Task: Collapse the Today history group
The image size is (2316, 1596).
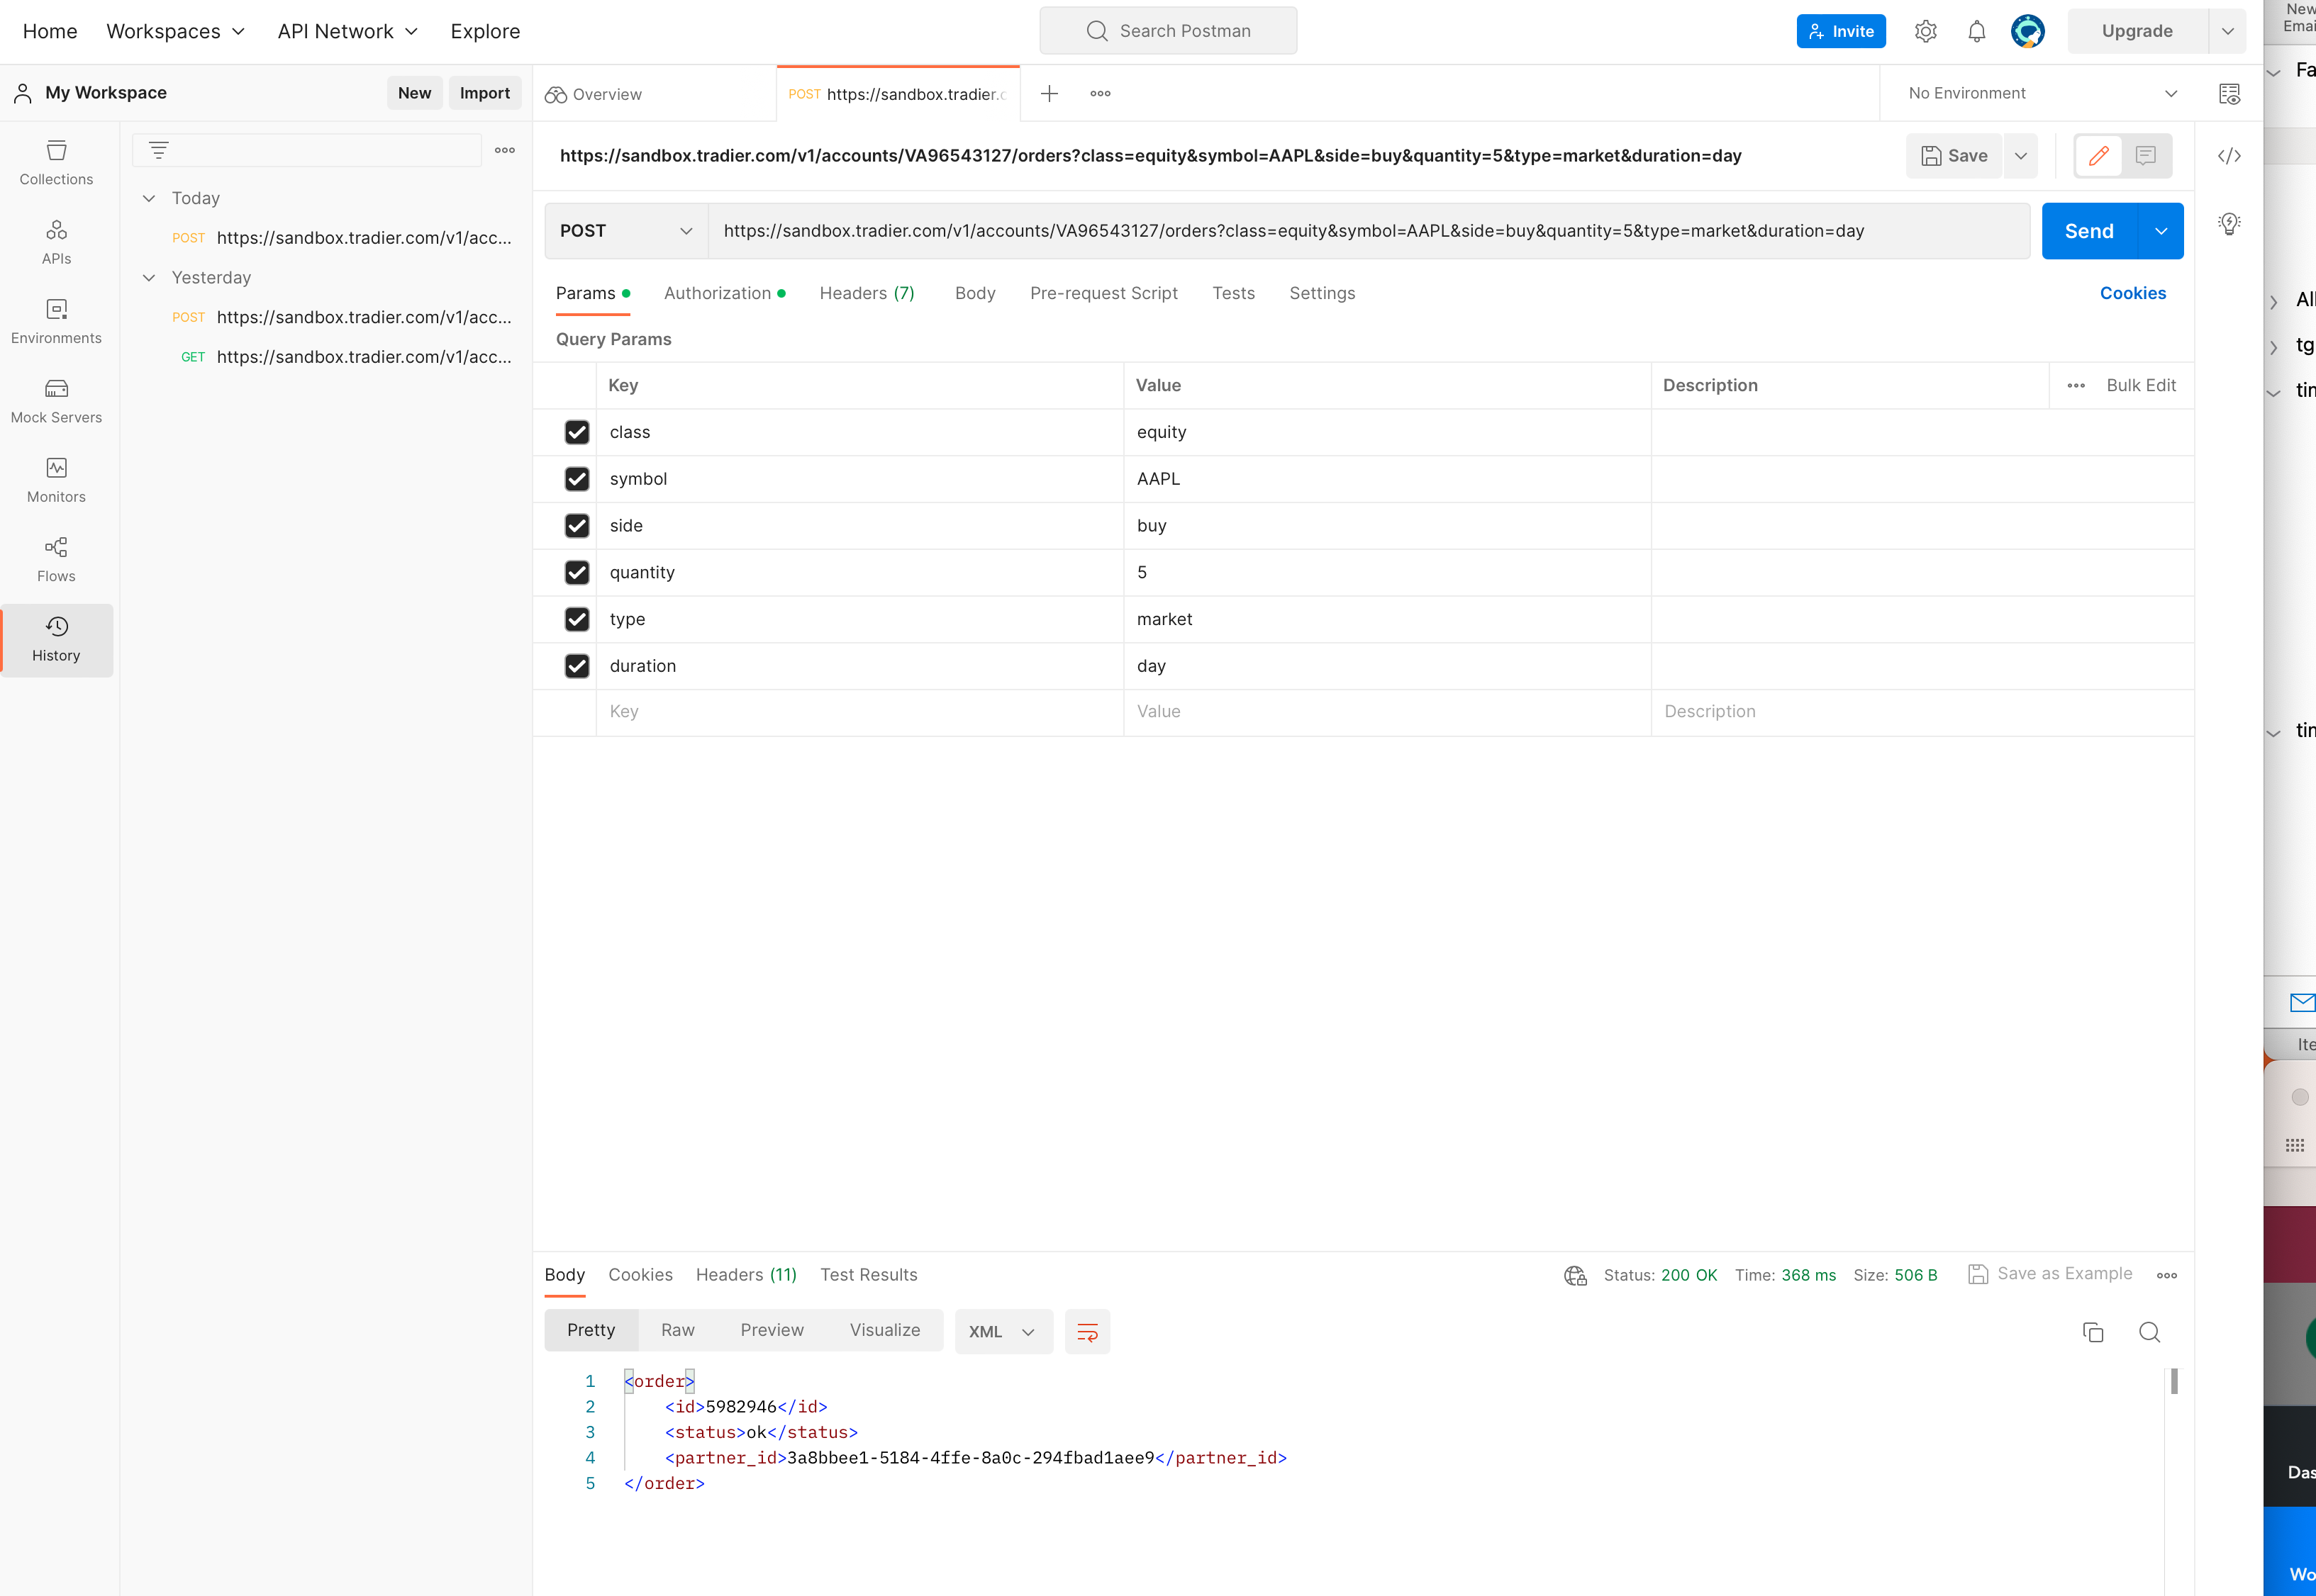Action: [149, 198]
